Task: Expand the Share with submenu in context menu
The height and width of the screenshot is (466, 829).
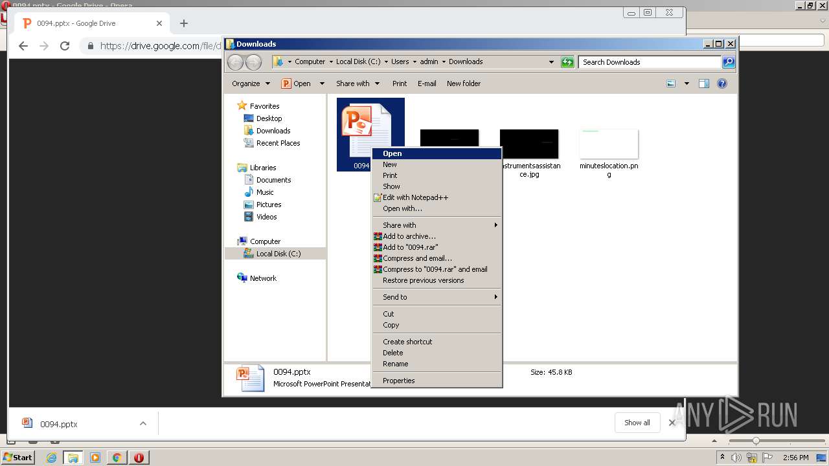Action: [437, 225]
